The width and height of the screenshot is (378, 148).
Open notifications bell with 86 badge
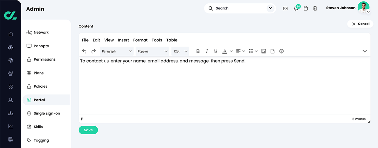tap(296, 9)
